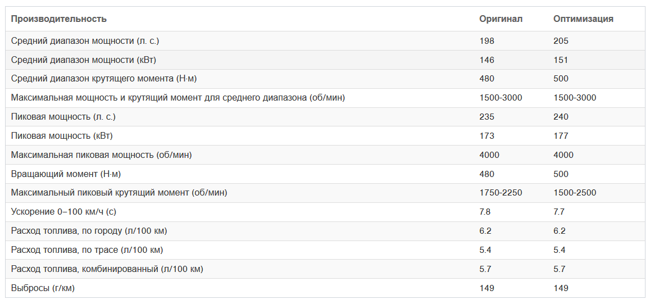Click the Расход топлива, по трасе label
The image size is (650, 304).
tap(87, 250)
